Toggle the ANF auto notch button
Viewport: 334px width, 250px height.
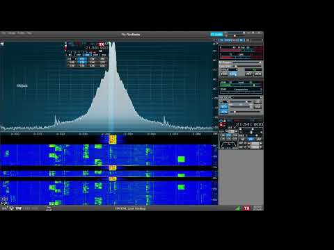click(258, 140)
